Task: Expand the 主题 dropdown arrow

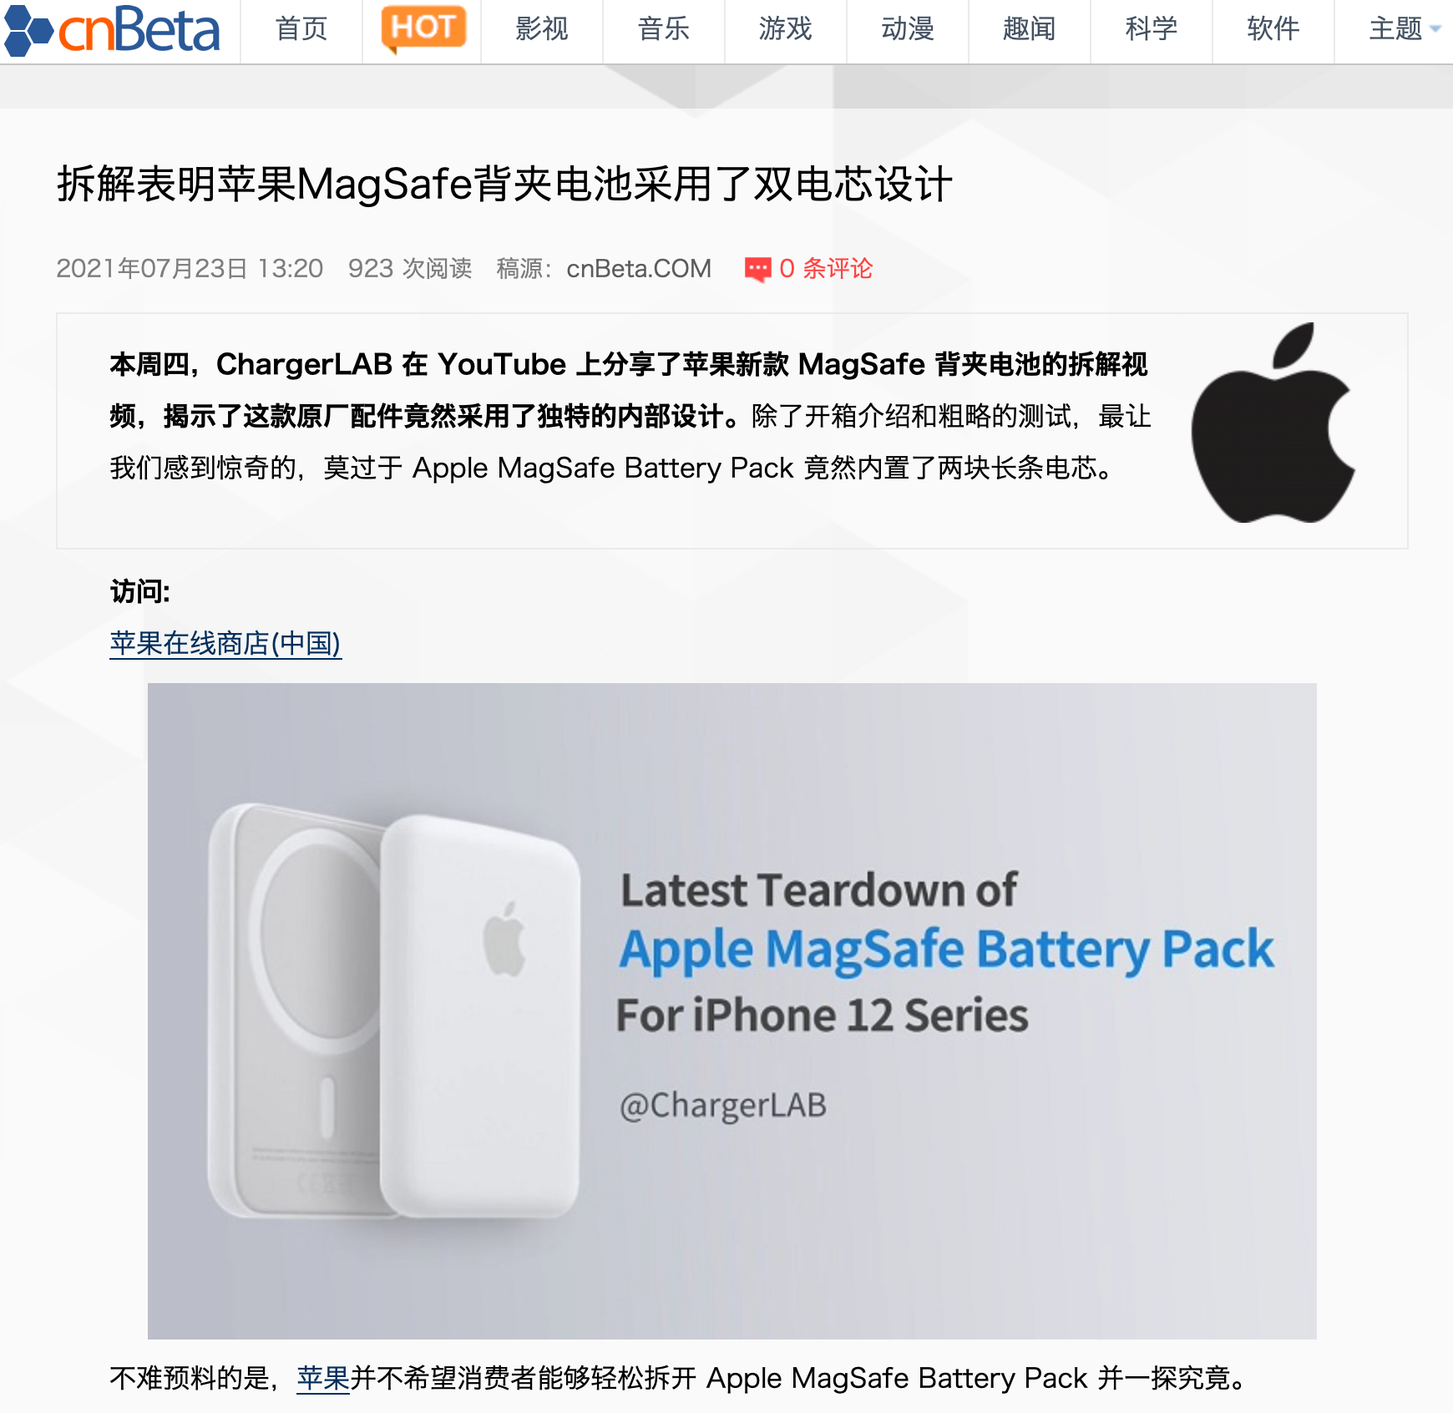Action: tap(1435, 29)
